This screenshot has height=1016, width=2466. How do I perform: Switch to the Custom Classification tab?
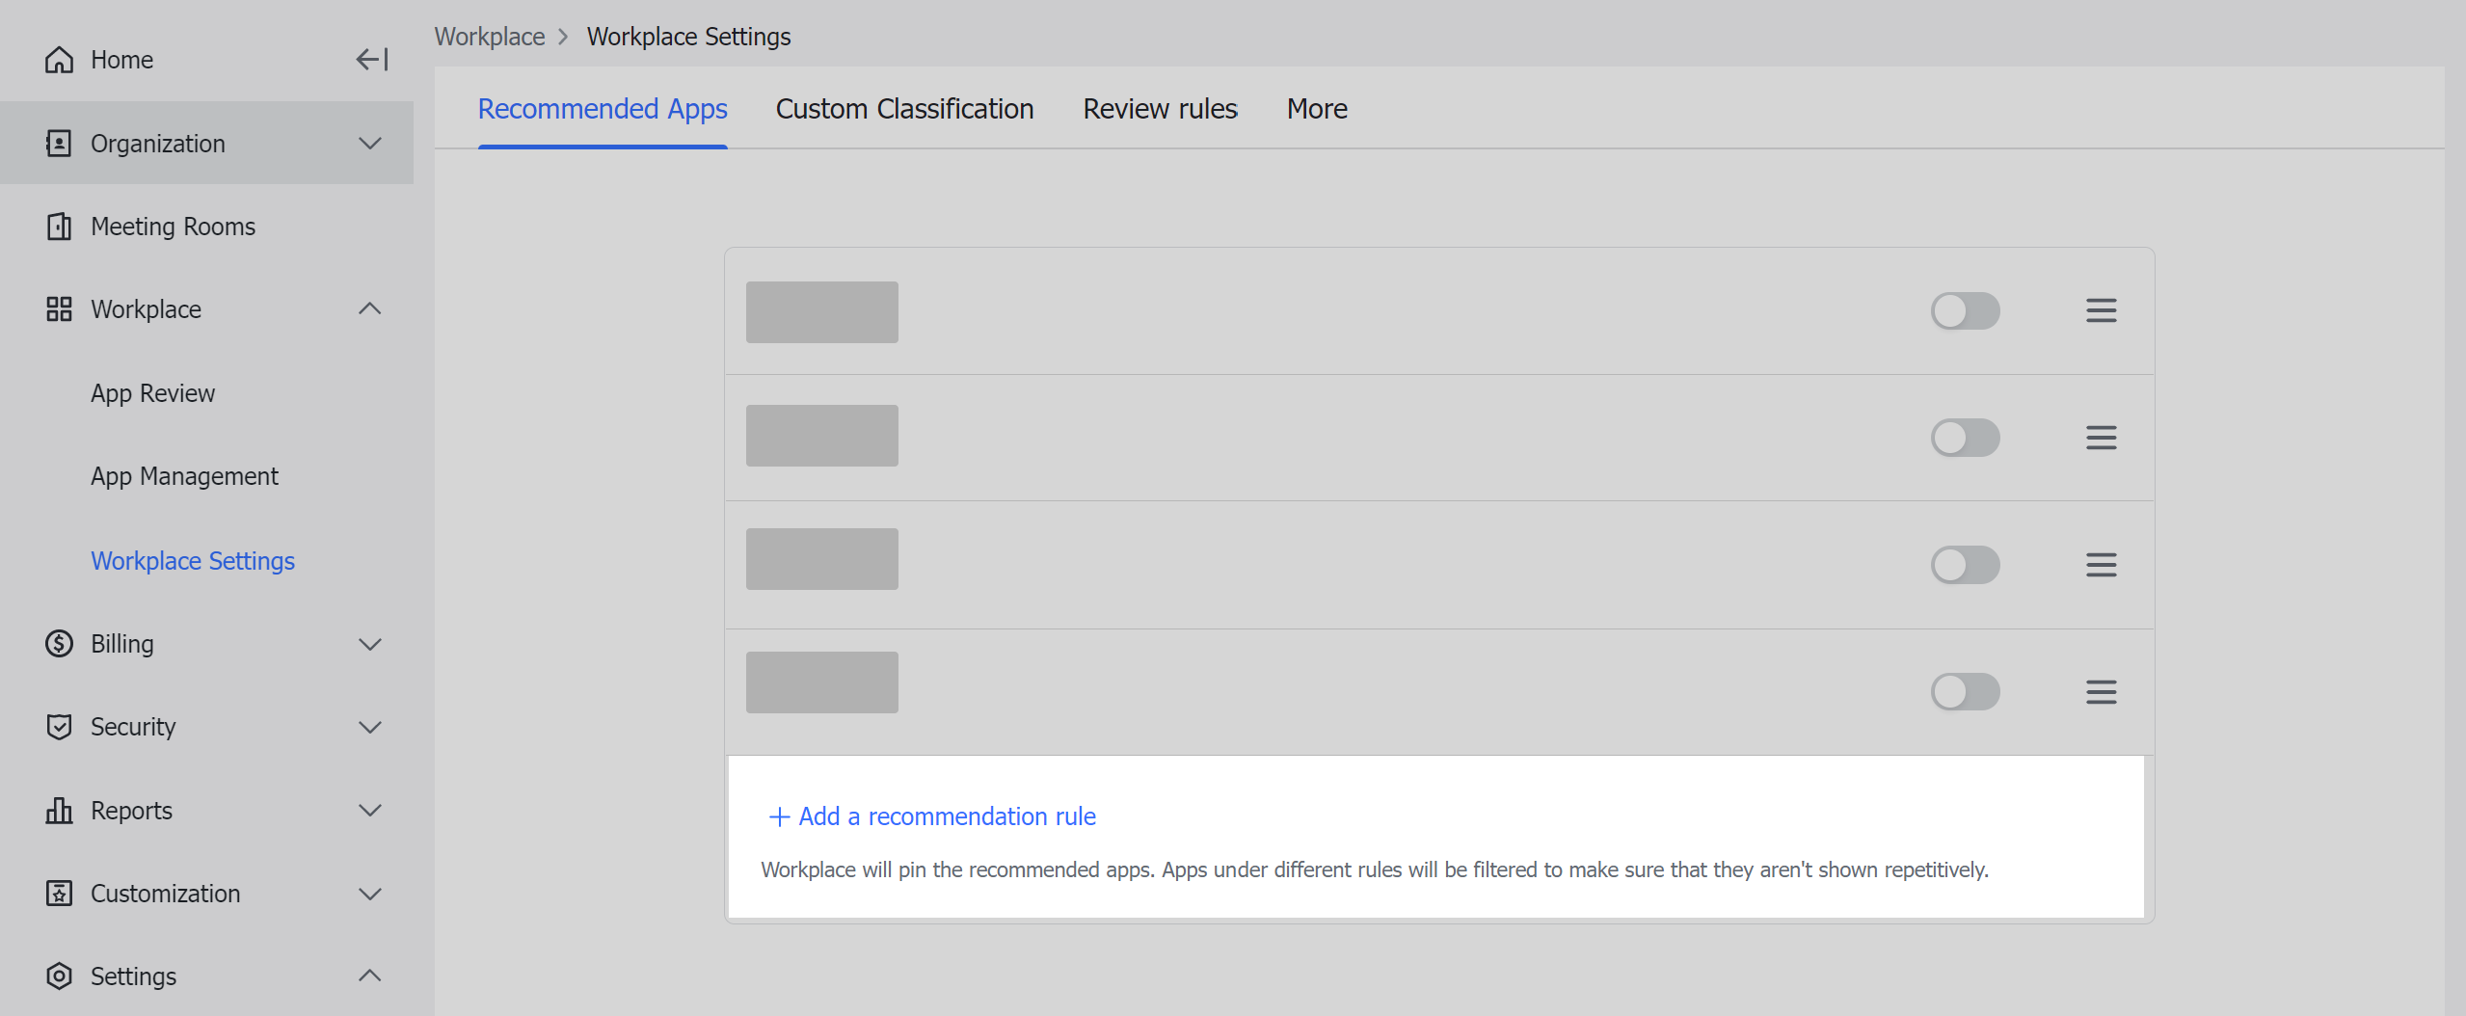tap(903, 108)
